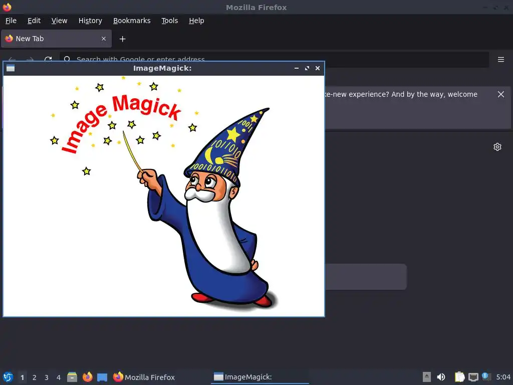Open the Bookmarks menu in Firefox

click(132, 21)
